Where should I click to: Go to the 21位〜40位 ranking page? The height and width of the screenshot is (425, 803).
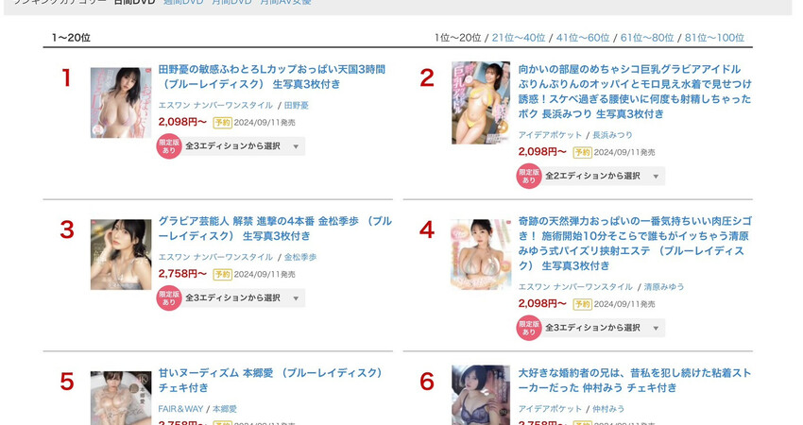click(x=519, y=38)
